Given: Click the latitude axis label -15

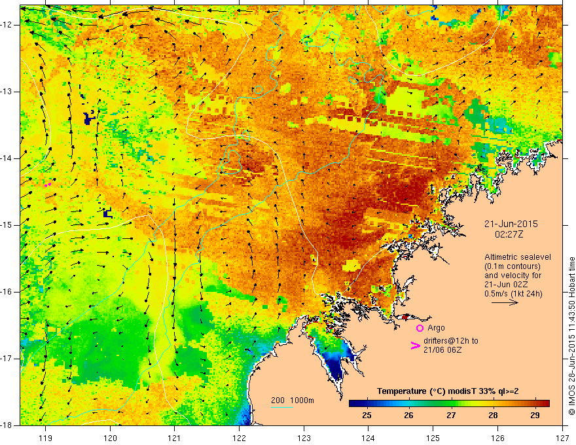Looking at the screenshot, I should (x=7, y=225).
